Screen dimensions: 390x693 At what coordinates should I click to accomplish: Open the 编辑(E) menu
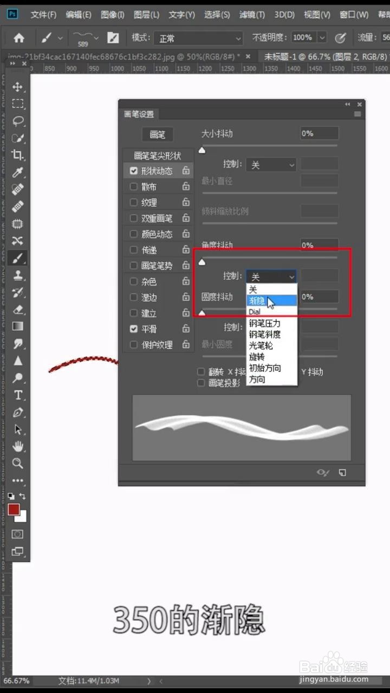79,15
